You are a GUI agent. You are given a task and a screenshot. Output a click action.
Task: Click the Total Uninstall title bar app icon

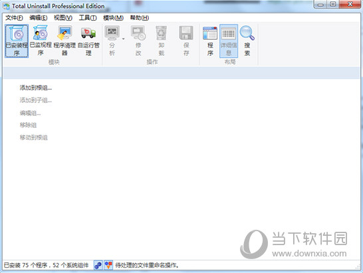(7, 6)
